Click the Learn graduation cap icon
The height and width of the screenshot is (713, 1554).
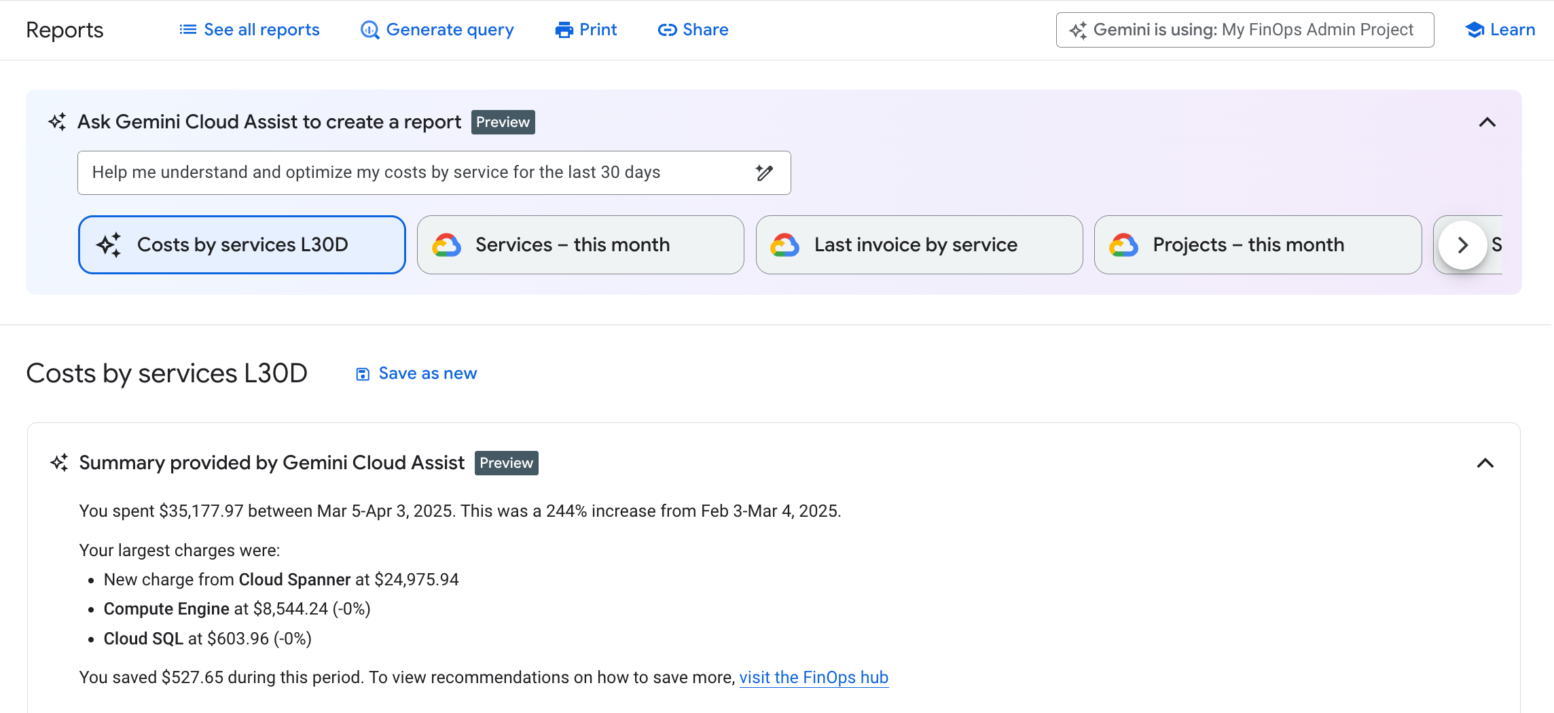click(x=1474, y=29)
